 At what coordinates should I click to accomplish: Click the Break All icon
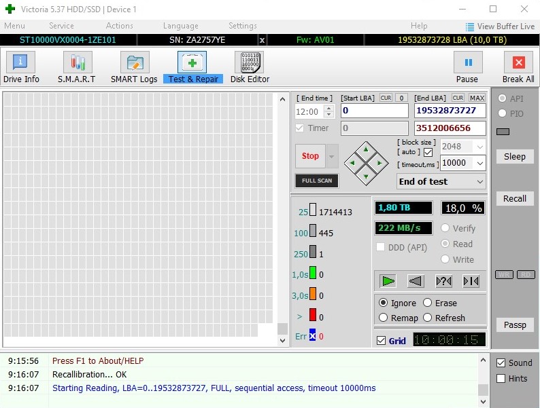tap(518, 67)
